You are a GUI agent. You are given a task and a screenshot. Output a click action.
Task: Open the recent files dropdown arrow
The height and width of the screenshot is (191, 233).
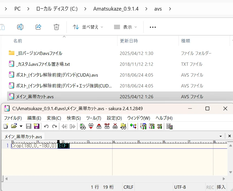[x=21, y=126]
